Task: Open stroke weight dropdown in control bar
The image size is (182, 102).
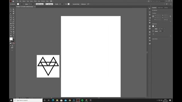Action: tap(34, 4)
